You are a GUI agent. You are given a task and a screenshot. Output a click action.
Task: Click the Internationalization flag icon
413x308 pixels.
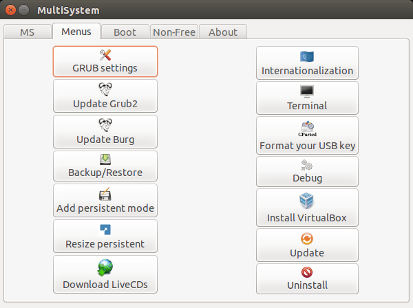tap(307, 56)
